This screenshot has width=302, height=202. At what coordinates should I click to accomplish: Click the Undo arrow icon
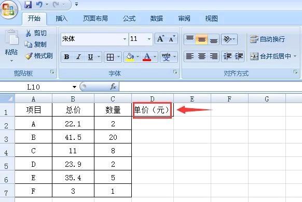(39, 4)
